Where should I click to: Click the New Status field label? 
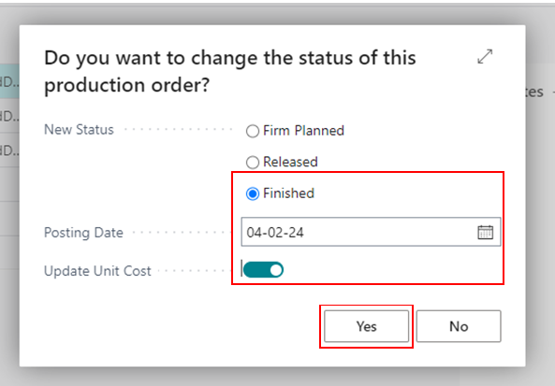[79, 129]
